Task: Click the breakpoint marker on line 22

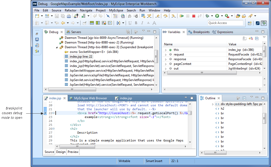Action: coord(45,113)
